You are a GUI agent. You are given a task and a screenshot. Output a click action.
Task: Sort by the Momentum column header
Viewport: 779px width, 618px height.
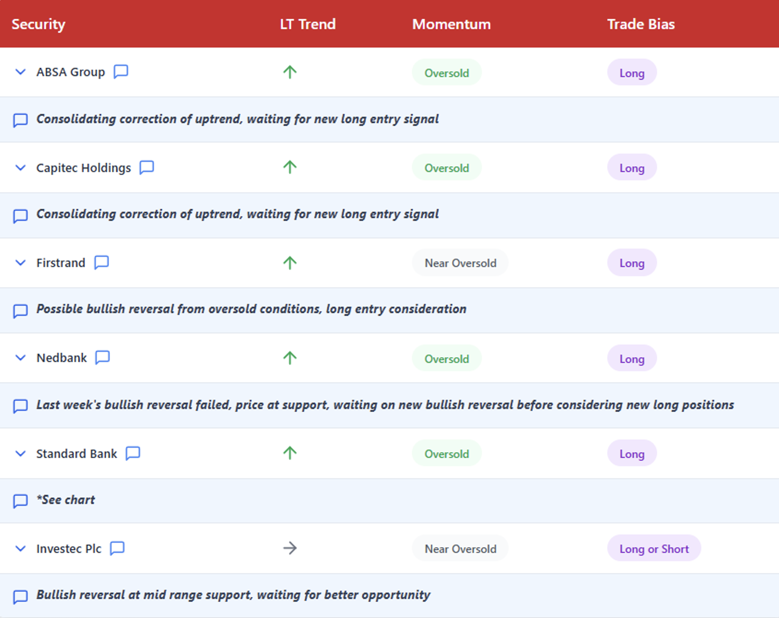pos(451,24)
